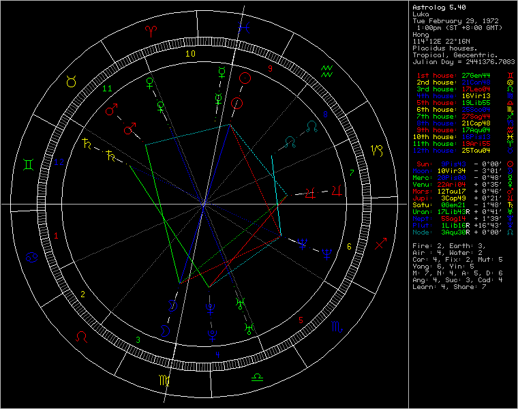Click the red Sagittarius arrow glyph on the wheel
This screenshot has width=518, height=409.
[x=380, y=243]
